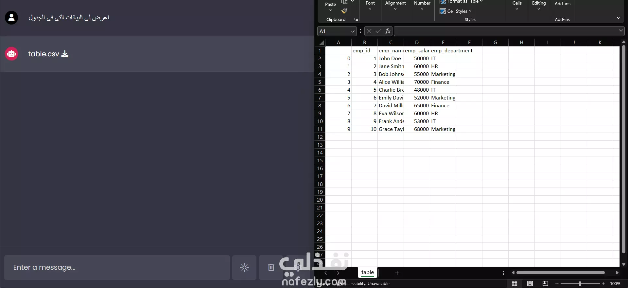
Task: Click the vertical scrollbar up arrow
Action: pos(623,42)
